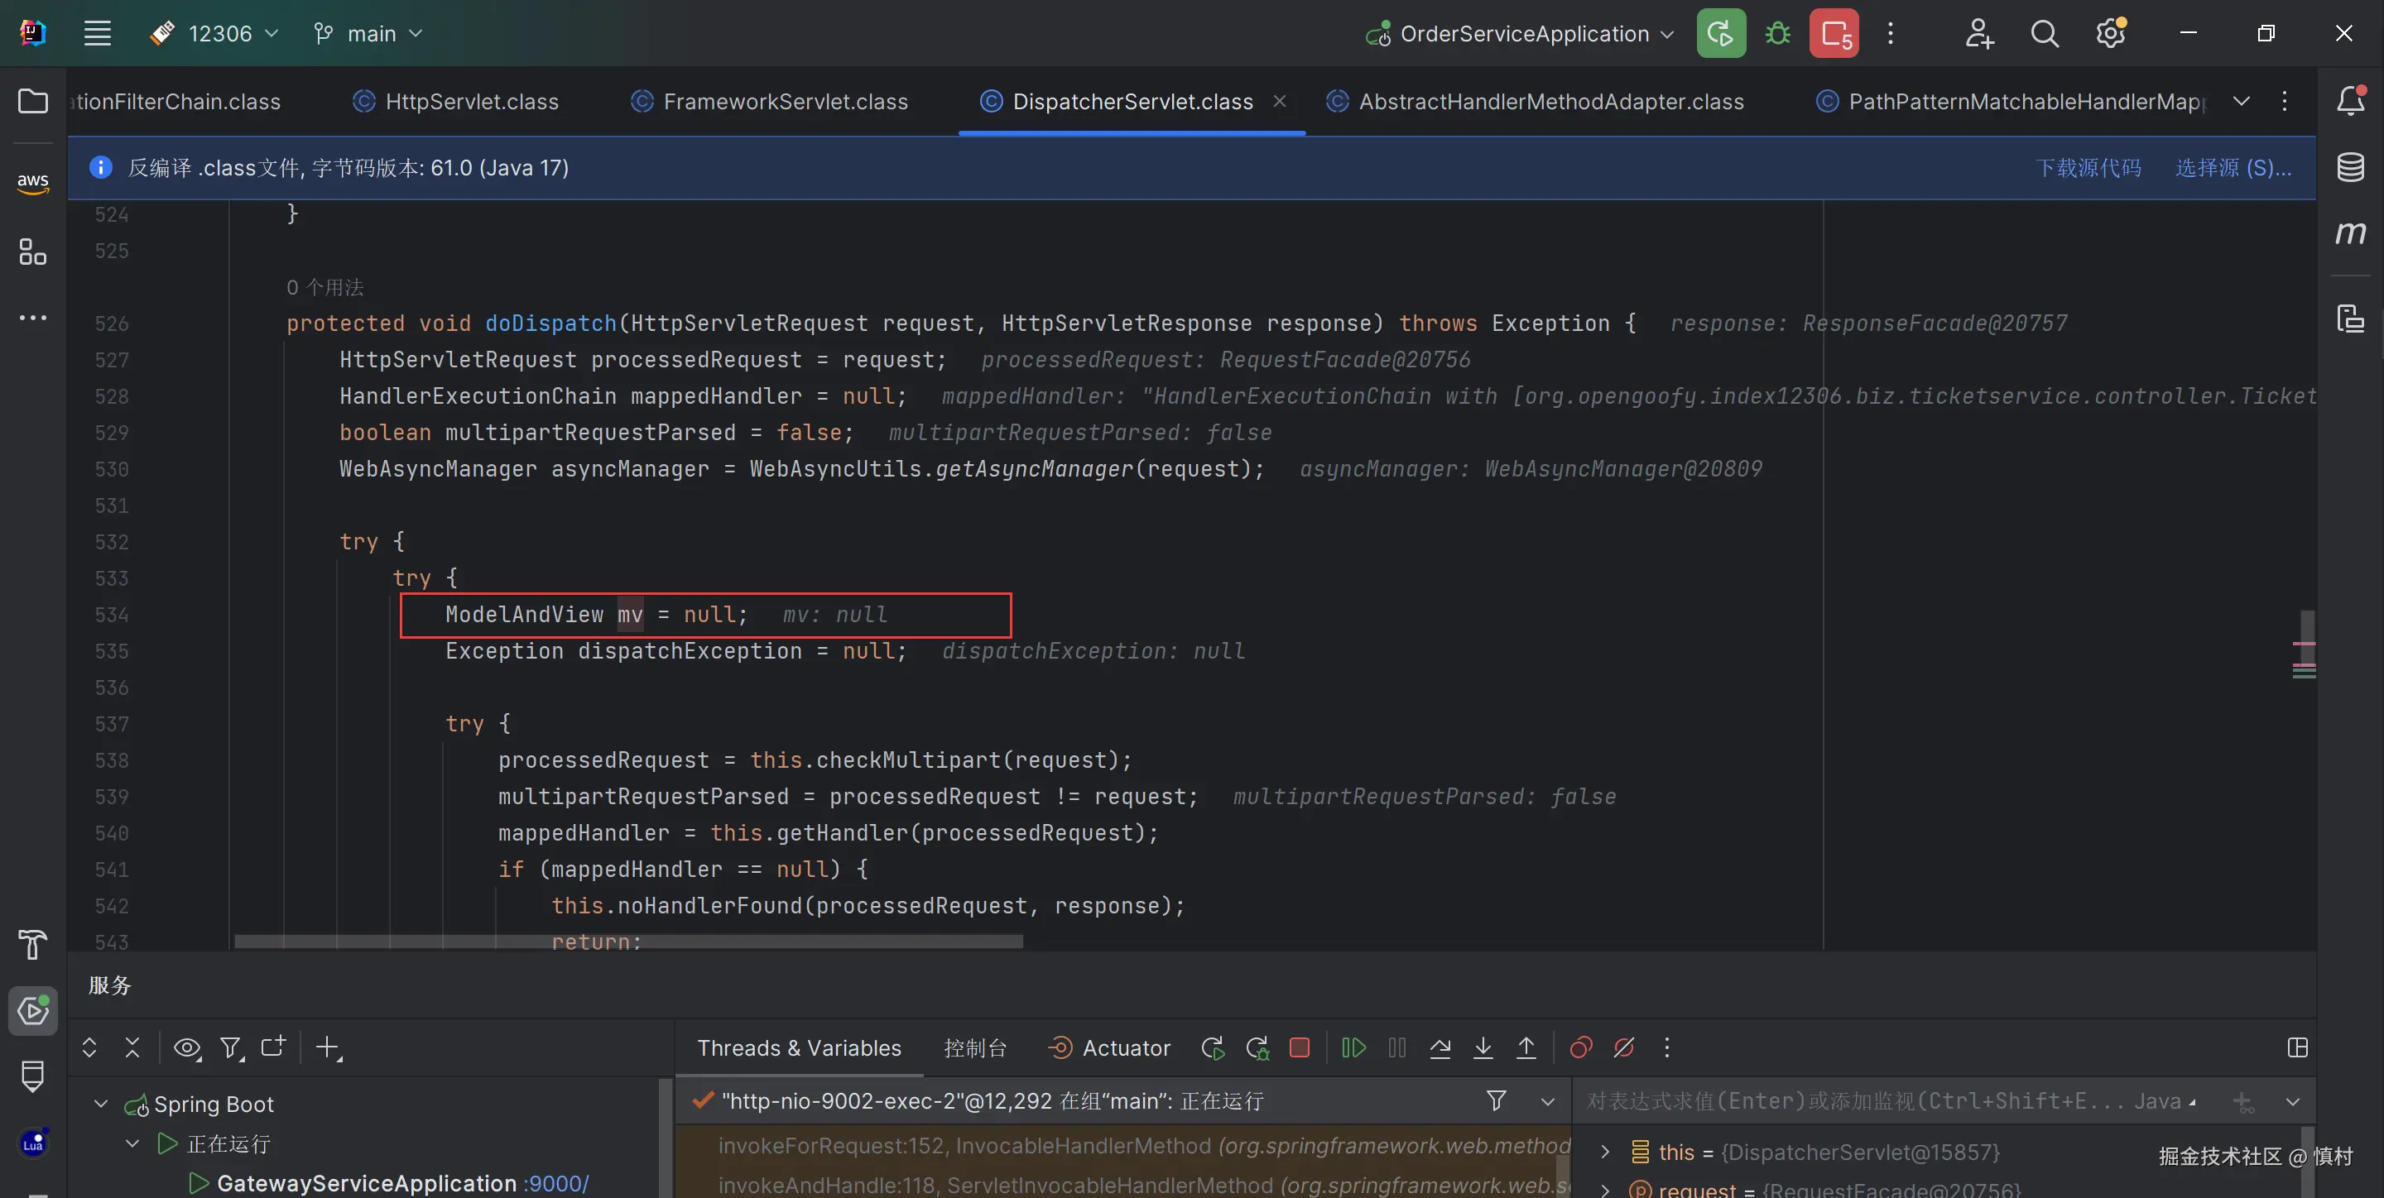Viewport: 2384px width, 1198px height.
Task: Click the Step Into arrow icon
Action: pyautogui.click(x=1483, y=1047)
